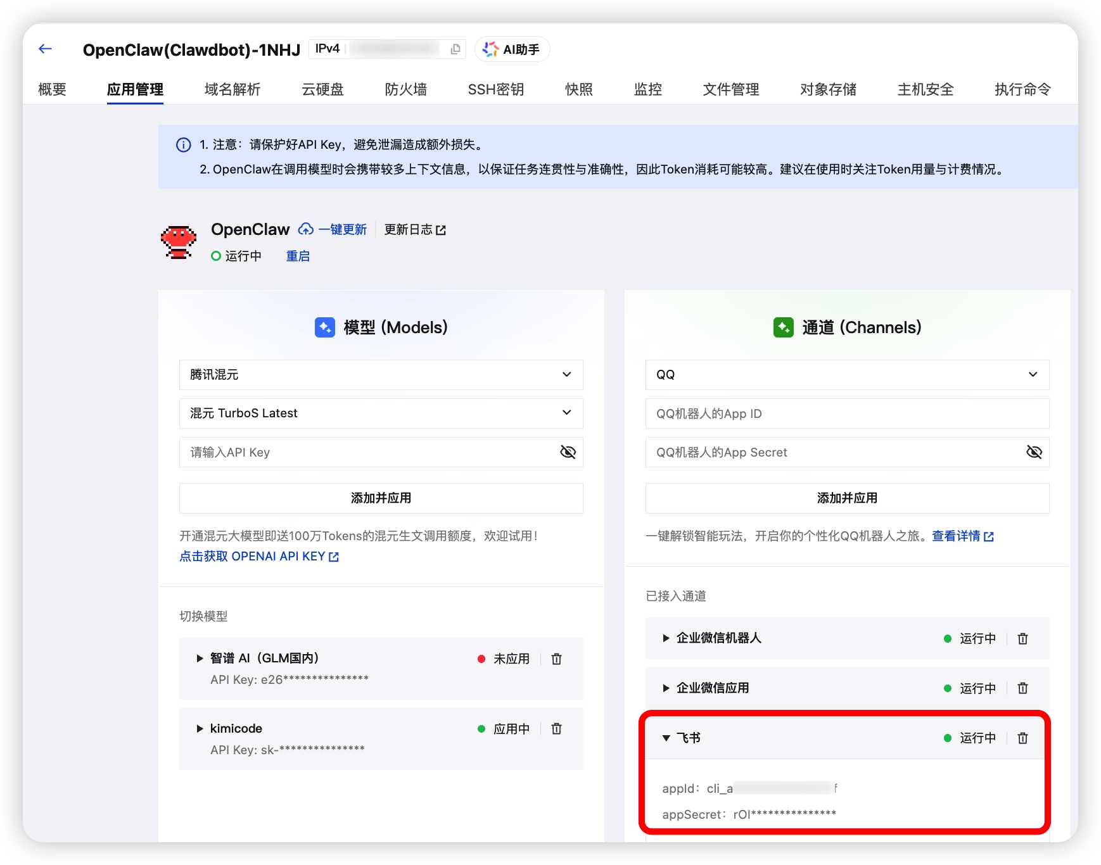Screen dimensions: 1101x865
Task: Open the 云硬盘 tab
Action: (322, 89)
